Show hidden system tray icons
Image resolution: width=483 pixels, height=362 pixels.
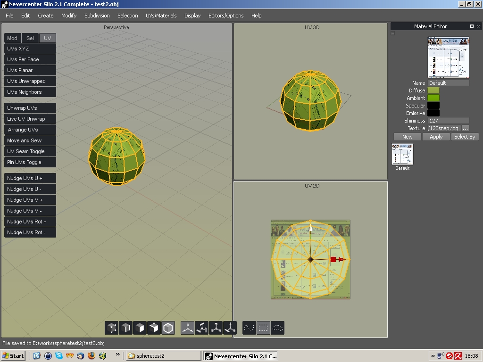coord(433,356)
